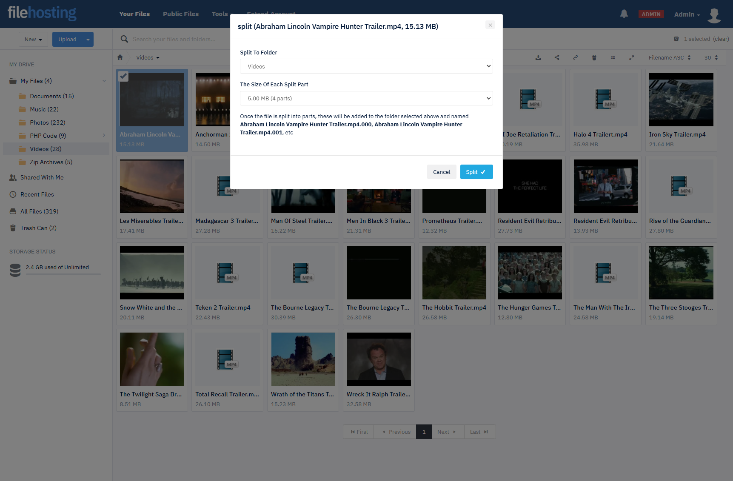The image size is (733, 481).
Task: Click the notifications bell icon
Action: point(624,14)
